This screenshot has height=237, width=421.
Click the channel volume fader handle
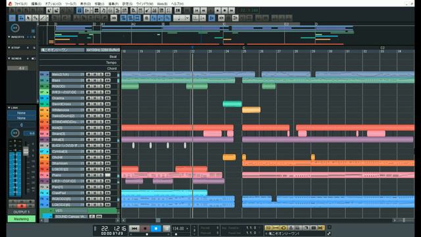(x=26, y=151)
